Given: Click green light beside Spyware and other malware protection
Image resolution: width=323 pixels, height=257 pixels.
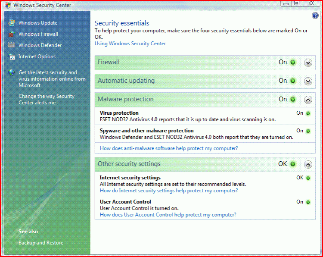Looking at the screenshot, I should (308, 131).
